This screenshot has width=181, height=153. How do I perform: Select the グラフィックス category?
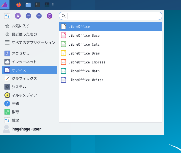pyautogui.click(x=30, y=78)
